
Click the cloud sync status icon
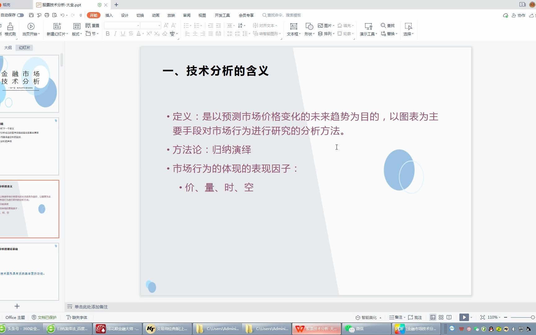pos(505,15)
